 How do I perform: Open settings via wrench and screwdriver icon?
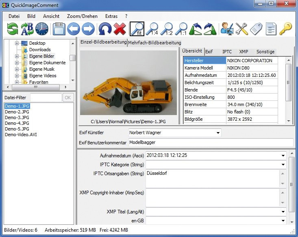(242, 29)
